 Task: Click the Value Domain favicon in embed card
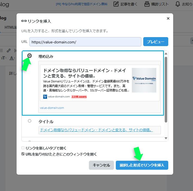45,97
